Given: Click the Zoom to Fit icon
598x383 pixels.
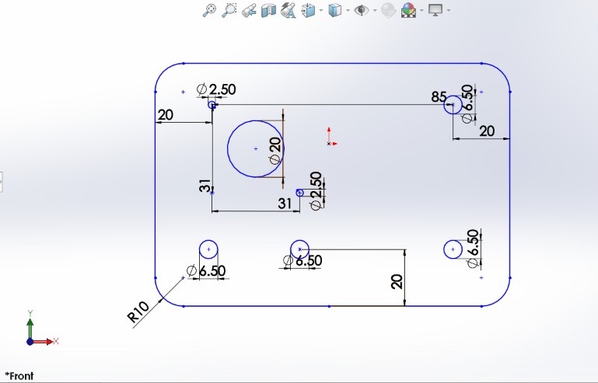Looking at the screenshot, I should point(209,10).
